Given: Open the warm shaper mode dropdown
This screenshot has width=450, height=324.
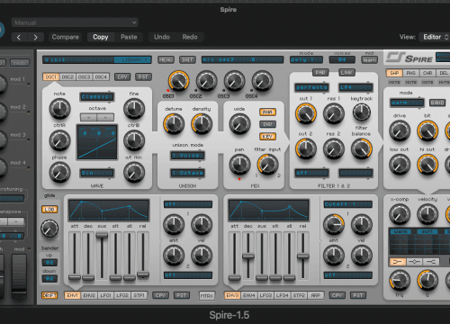Looking at the screenshot, I should 407,103.
